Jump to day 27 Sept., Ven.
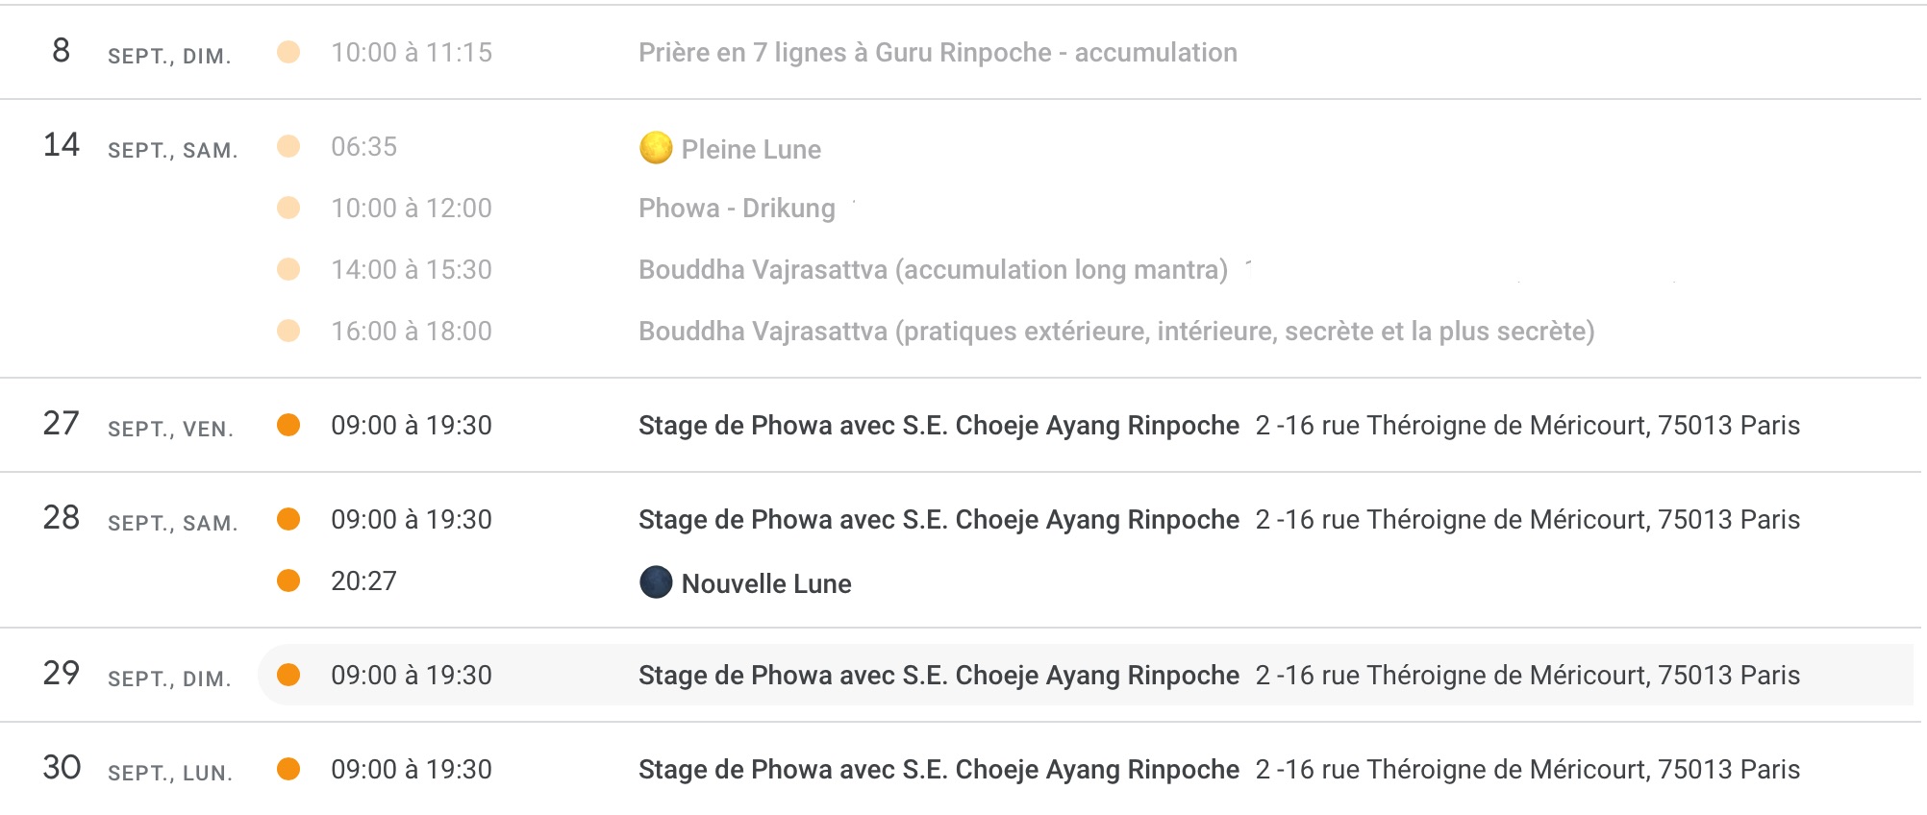 (x=62, y=423)
